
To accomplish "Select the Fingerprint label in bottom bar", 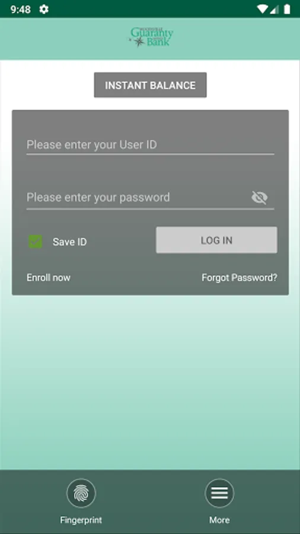I will 81,520.
